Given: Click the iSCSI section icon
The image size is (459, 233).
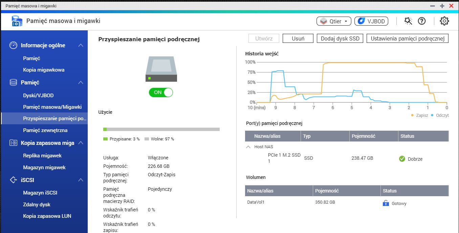Looking at the screenshot, I should pos(13,180).
